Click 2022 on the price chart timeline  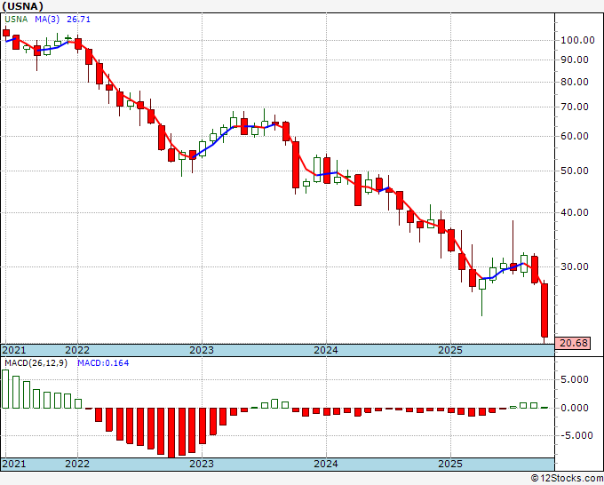point(77,350)
